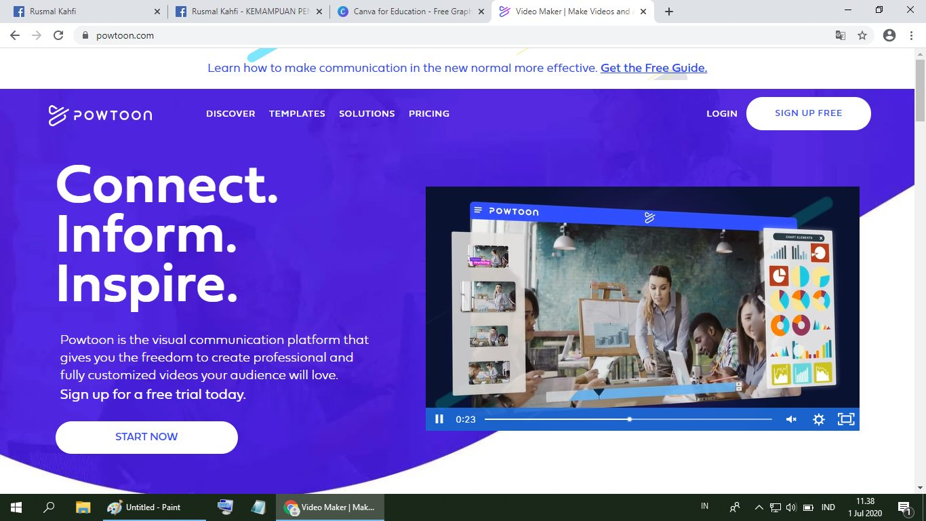Click the site lock icon in address bar
This screenshot has width=926, height=521.
point(85,35)
